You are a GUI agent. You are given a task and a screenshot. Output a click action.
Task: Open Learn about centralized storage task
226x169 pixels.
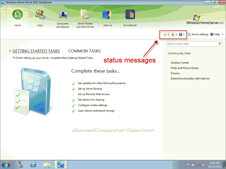click(x=96, y=111)
